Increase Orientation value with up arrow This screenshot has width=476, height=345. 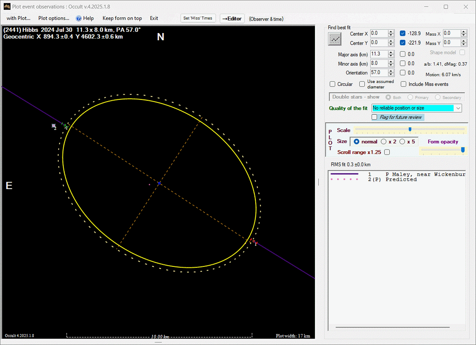click(391, 71)
